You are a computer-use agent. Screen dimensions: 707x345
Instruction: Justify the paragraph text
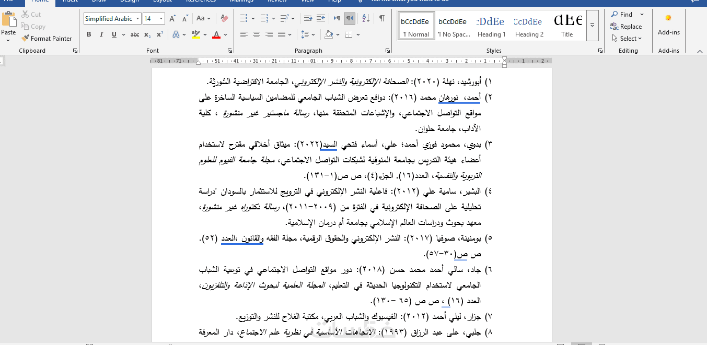pos(282,35)
